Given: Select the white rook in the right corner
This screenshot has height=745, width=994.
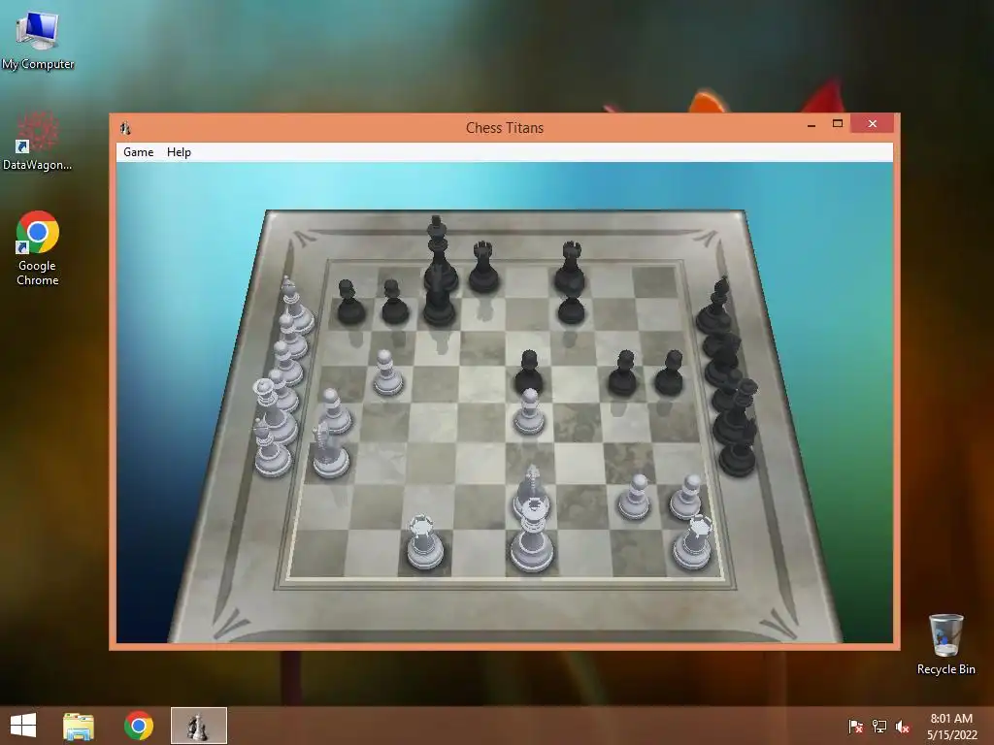Looking at the screenshot, I should (x=693, y=542).
